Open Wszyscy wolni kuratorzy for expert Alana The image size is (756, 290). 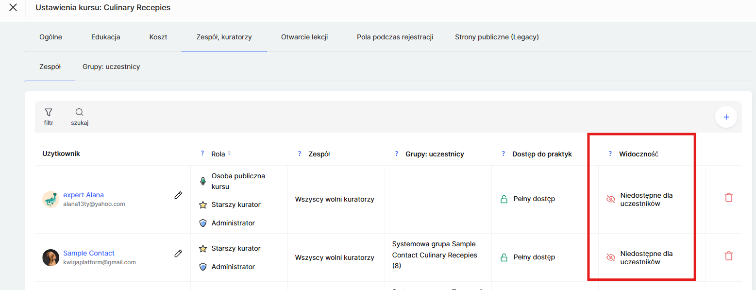pyautogui.click(x=335, y=199)
